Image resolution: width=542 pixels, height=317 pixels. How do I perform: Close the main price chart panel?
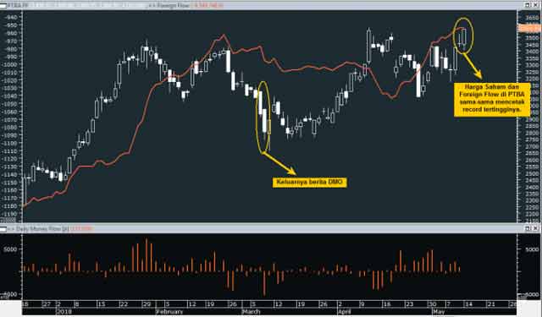[x=535, y=5]
